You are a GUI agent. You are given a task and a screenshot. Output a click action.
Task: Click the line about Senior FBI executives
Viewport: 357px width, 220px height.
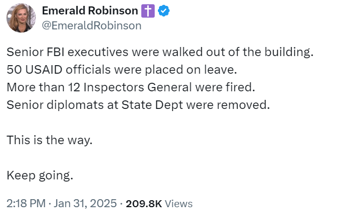click(159, 53)
